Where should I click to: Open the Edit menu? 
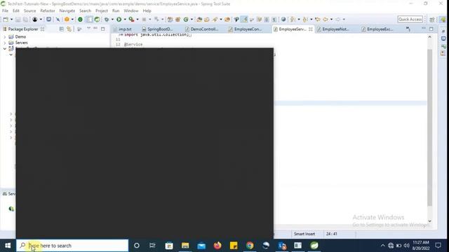[x=16, y=11]
